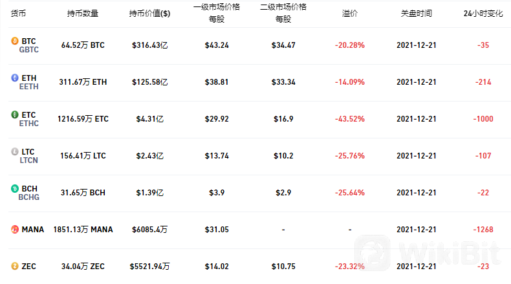Sort by 溢价 column header
Screen dimensions: 511x284
[x=350, y=14]
